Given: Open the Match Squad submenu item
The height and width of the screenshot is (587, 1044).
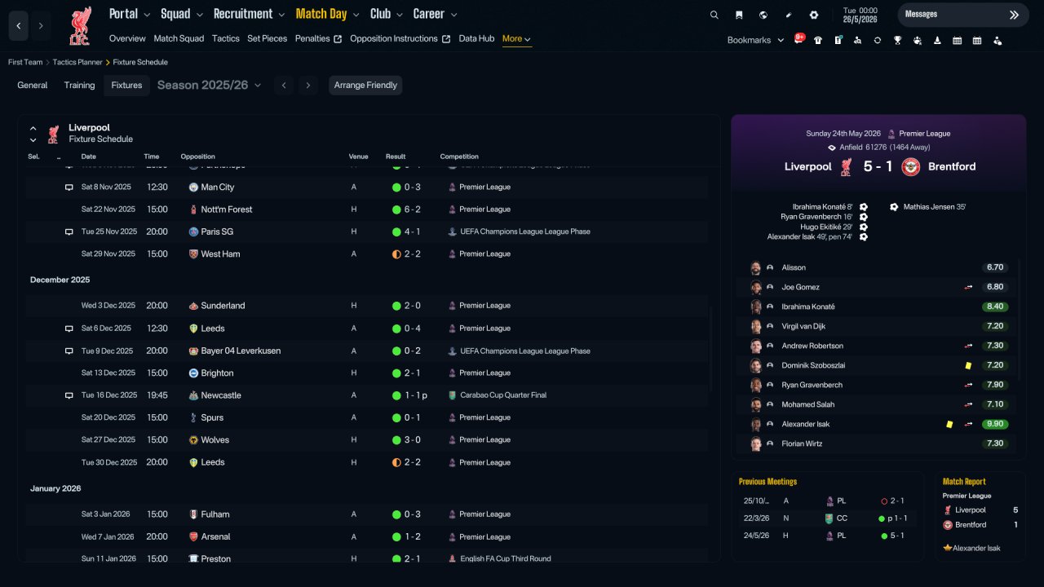Looking at the screenshot, I should click(179, 38).
